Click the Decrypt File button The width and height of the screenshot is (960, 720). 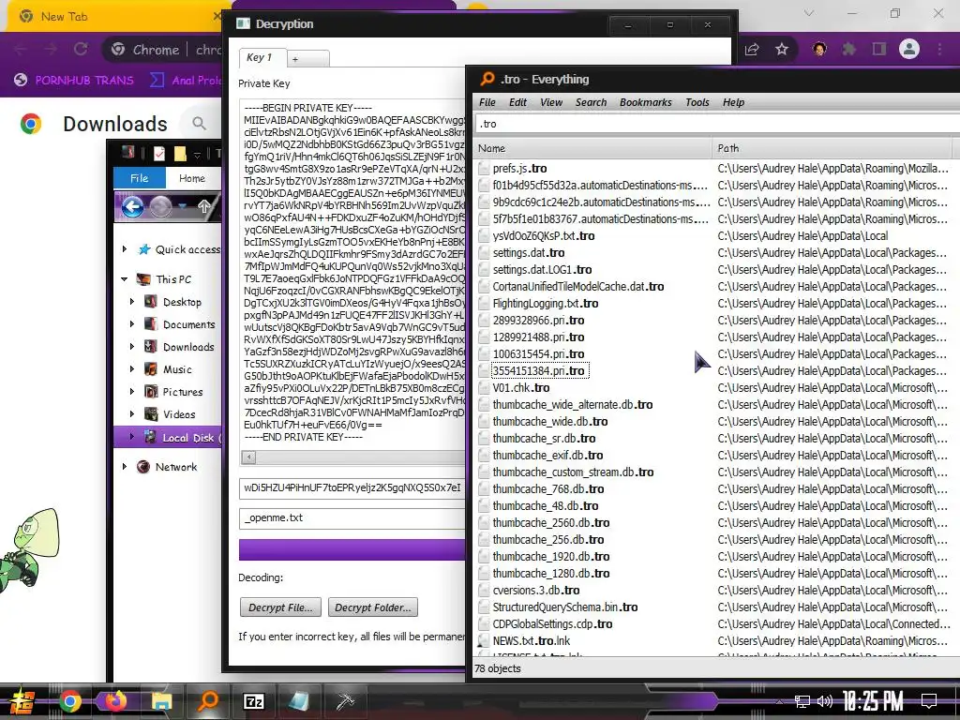coord(280,607)
